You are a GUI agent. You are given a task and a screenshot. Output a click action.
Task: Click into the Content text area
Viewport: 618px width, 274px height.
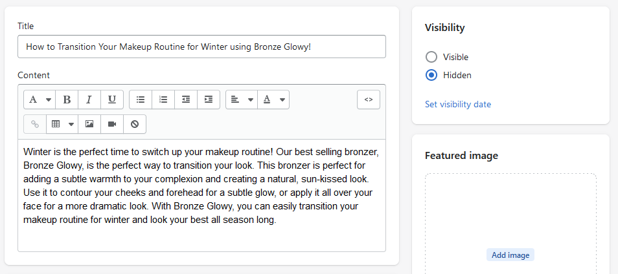click(202, 195)
